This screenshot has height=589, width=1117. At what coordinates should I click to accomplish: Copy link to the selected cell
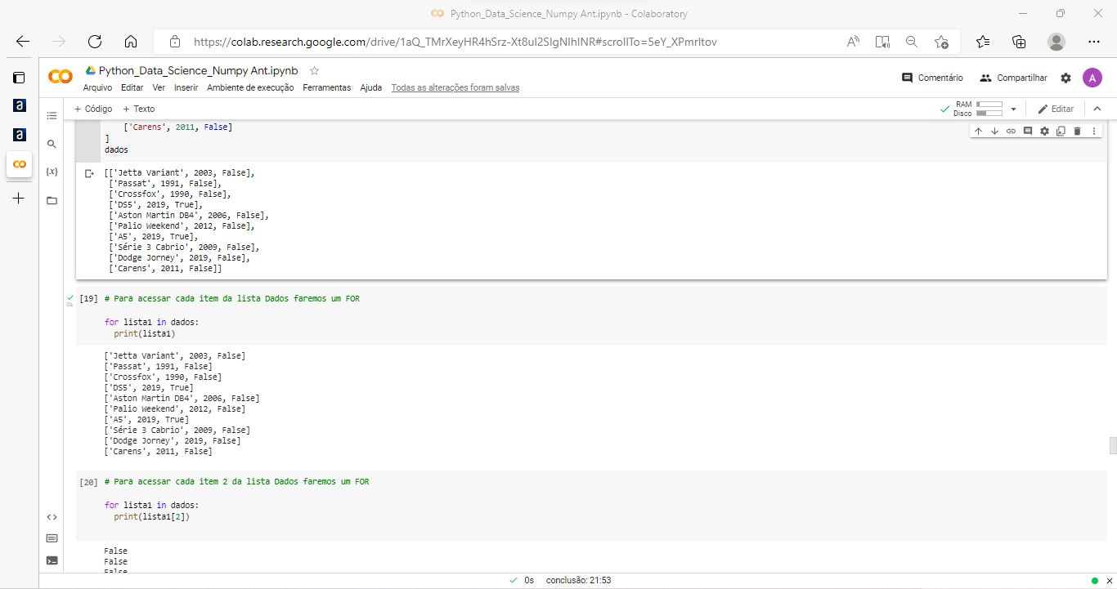point(1011,131)
